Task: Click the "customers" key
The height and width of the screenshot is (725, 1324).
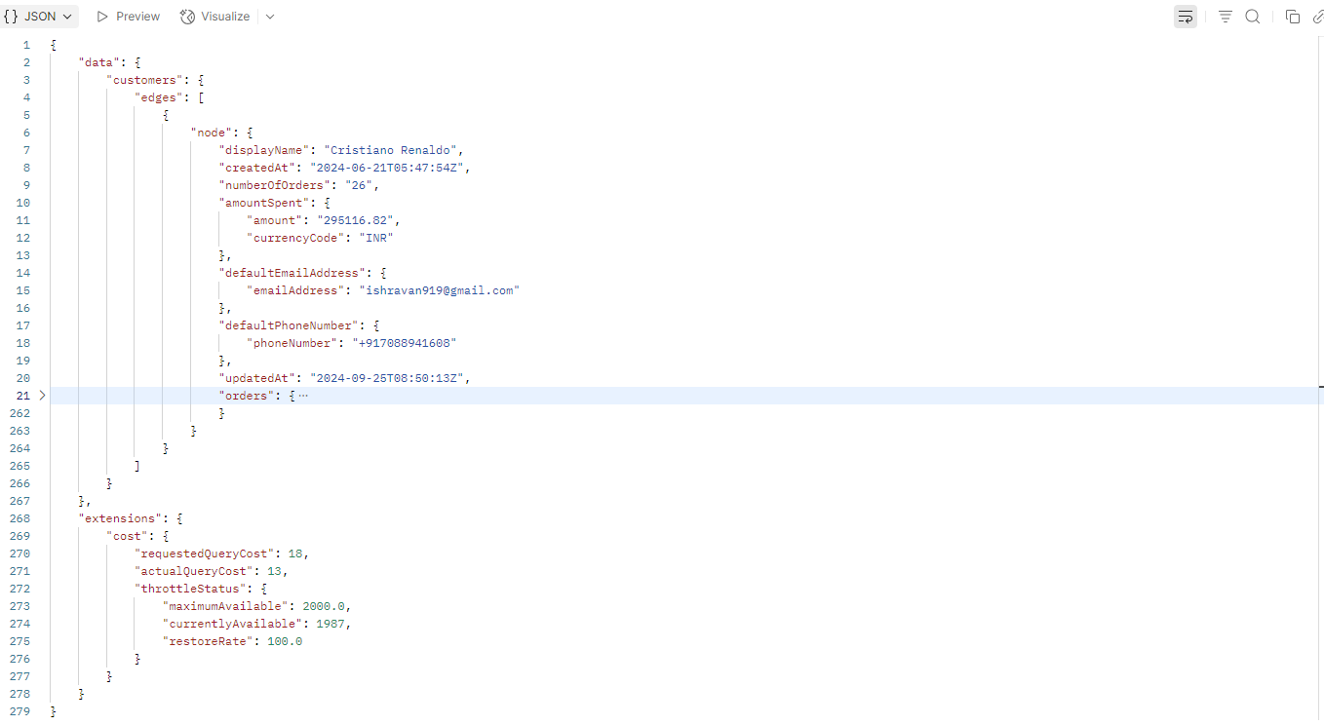Action: [x=145, y=80]
